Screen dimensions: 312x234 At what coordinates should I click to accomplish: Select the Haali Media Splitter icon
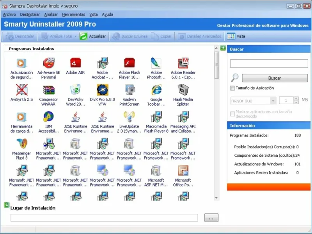[183, 90]
